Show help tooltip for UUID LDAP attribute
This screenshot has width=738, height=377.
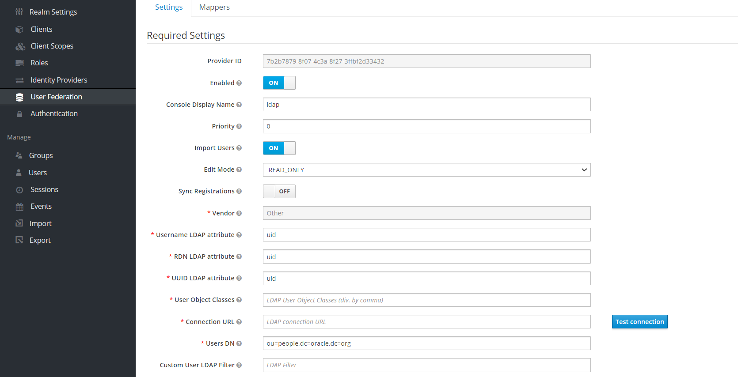coord(239,278)
